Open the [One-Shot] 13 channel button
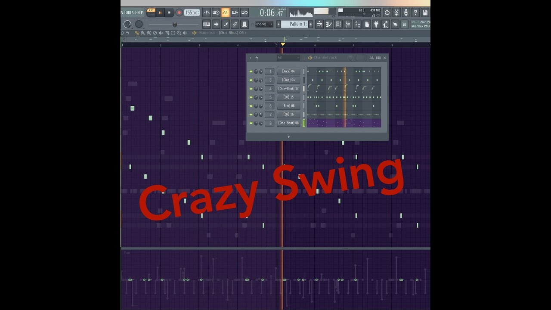551x310 pixels. click(x=288, y=89)
